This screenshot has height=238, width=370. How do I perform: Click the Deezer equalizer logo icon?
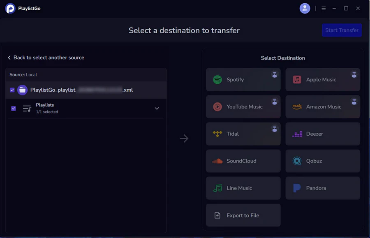[297, 134]
